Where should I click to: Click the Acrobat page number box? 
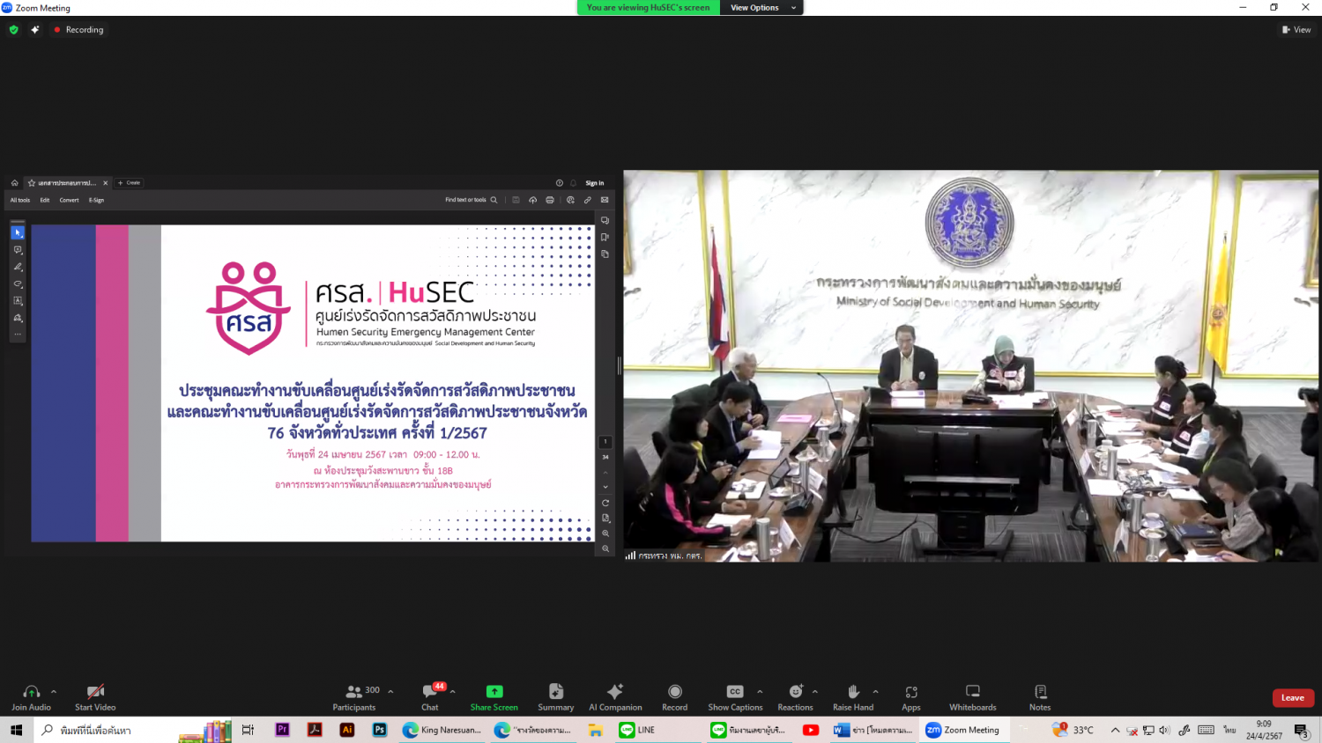(x=605, y=442)
